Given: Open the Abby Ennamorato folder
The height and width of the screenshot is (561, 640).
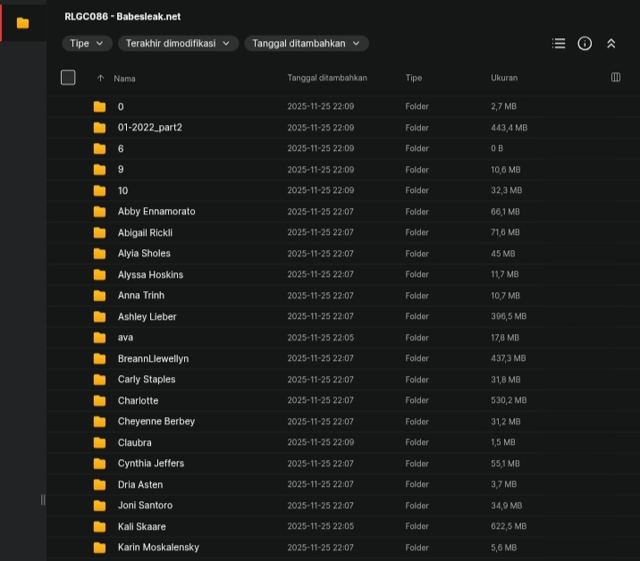Looking at the screenshot, I should pyautogui.click(x=156, y=212).
